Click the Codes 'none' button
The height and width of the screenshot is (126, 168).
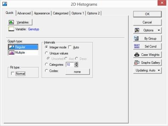(78, 72)
